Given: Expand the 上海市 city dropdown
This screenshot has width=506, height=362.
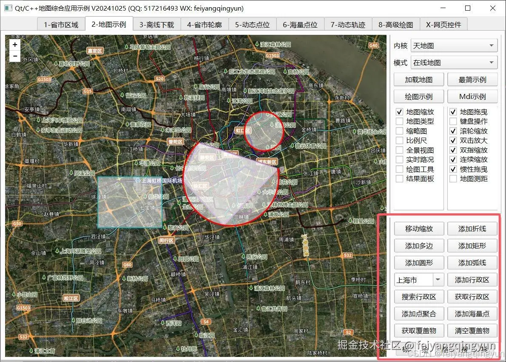Looking at the screenshot, I should pyautogui.click(x=438, y=280).
